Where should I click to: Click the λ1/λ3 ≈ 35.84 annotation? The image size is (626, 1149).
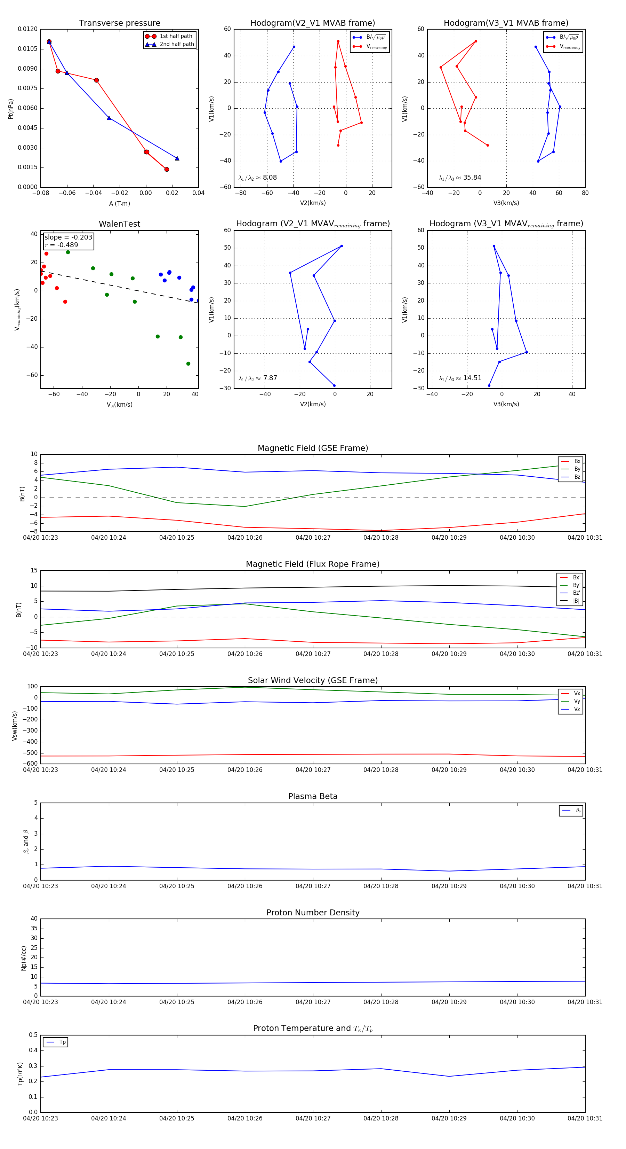[x=460, y=178]
